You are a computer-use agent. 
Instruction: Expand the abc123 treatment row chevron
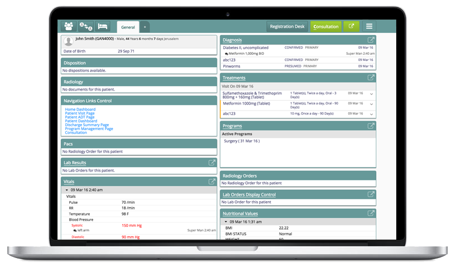coord(371,113)
